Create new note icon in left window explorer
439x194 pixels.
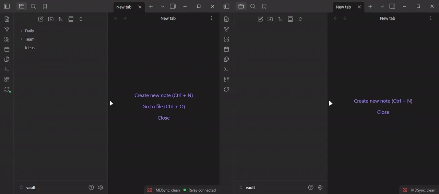point(41,19)
